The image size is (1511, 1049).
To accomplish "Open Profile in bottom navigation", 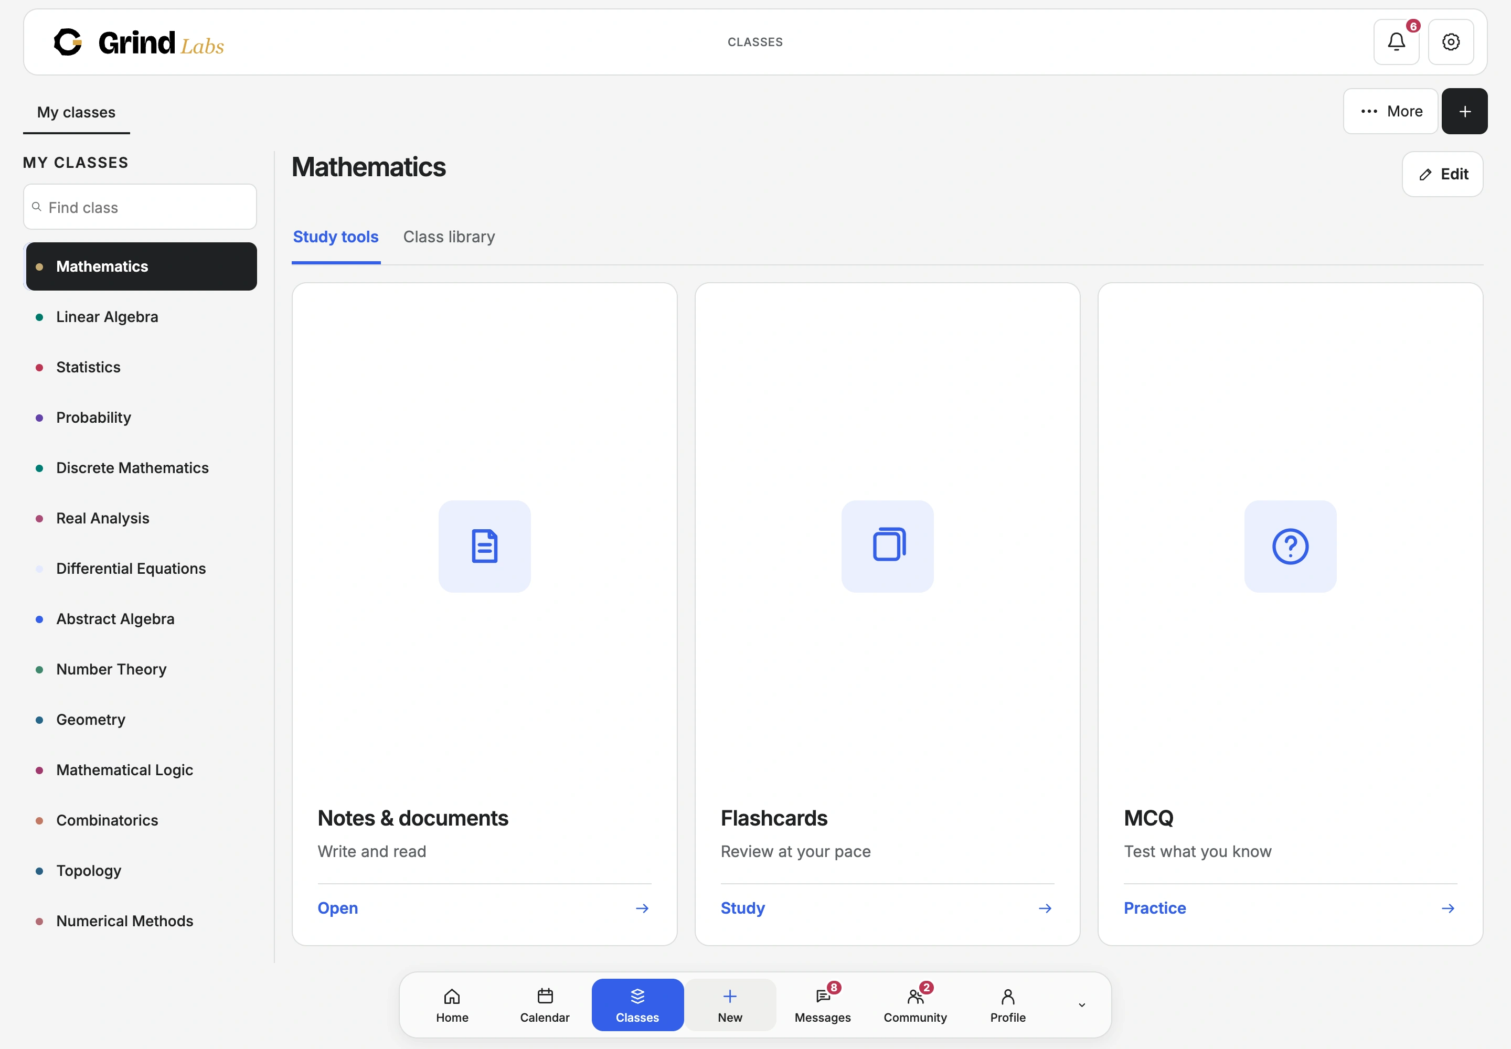I will click(x=1008, y=1005).
